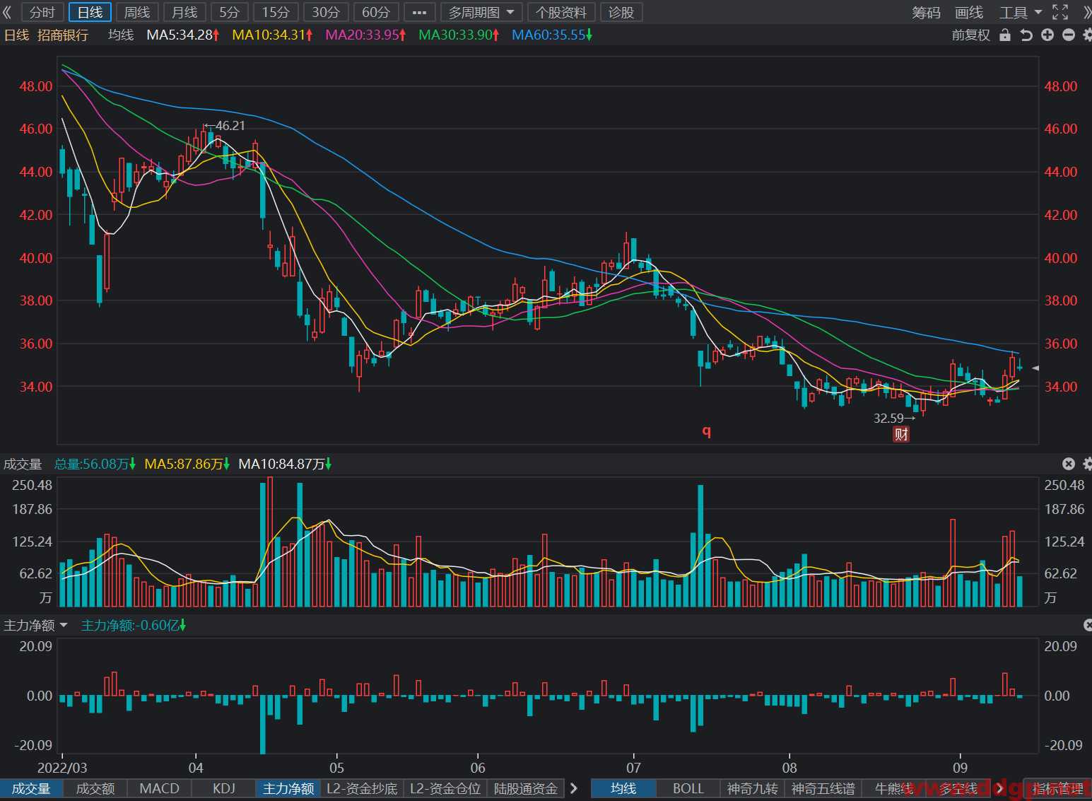Enter fullscreen with the expand arrows icon
Image resolution: width=1092 pixels, height=801 pixels.
pos(1060,12)
